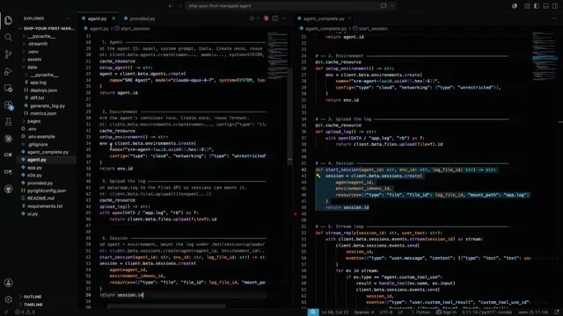The image size is (563, 316).
Task: Click the Split Editor icon for agent.py
Action: coord(275,18)
